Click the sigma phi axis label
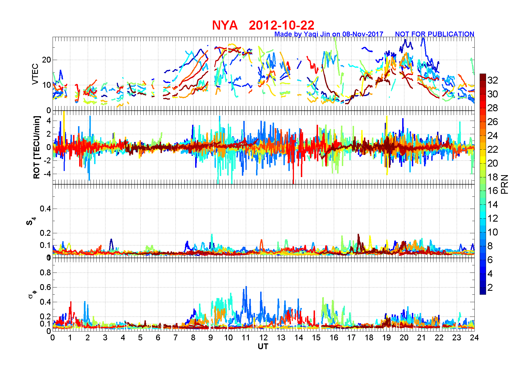This screenshot has width=527, height=368. click(32, 294)
